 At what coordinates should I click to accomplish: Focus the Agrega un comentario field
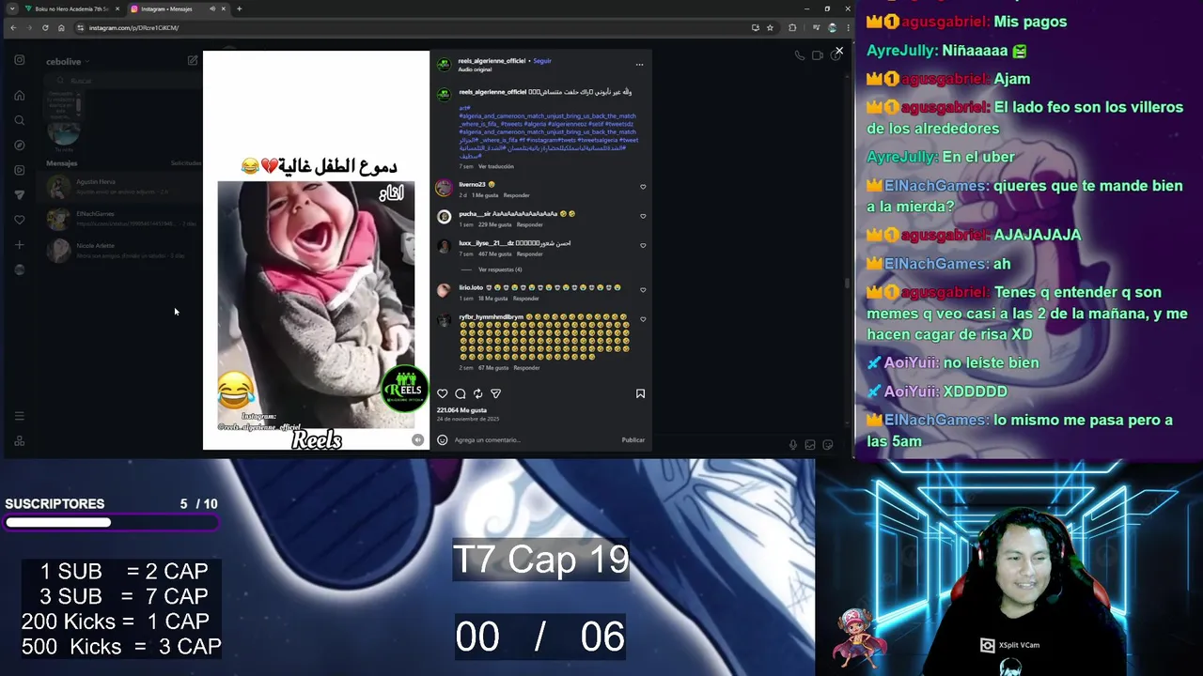[x=536, y=439]
